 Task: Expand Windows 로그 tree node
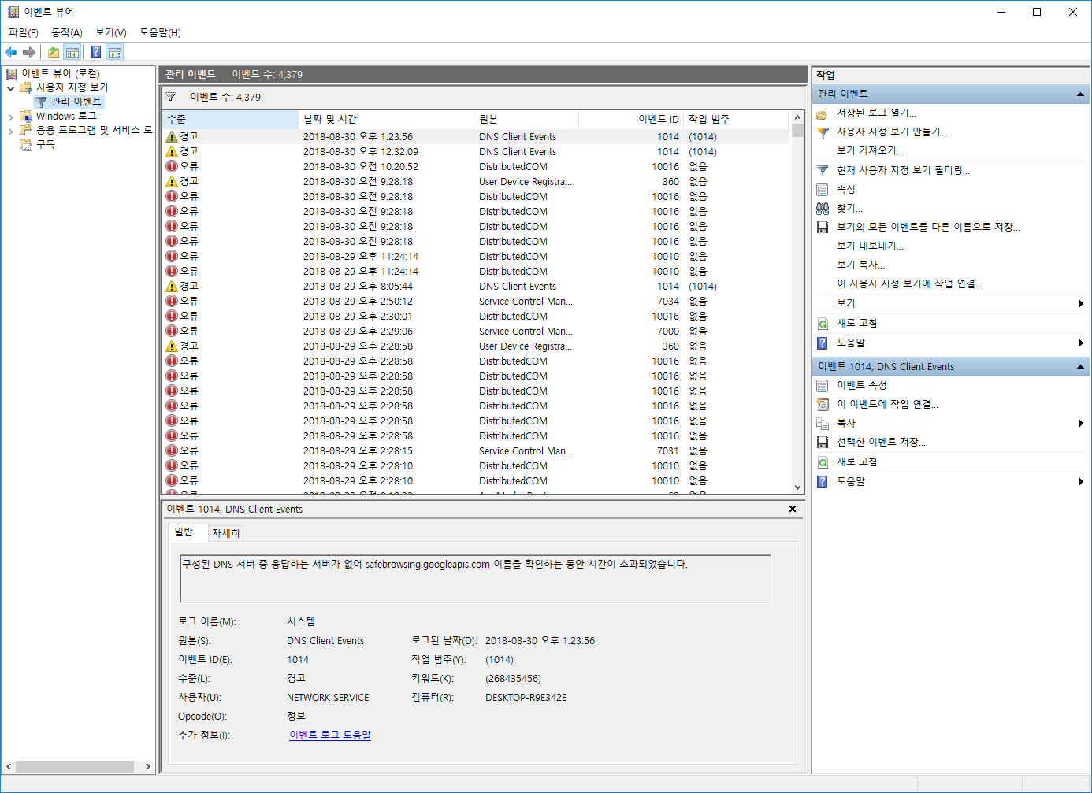pos(10,117)
